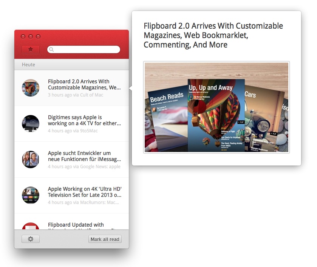Click the Beach Reads magazine cover
Viewport: 317px width, 267px height.
coord(166,117)
